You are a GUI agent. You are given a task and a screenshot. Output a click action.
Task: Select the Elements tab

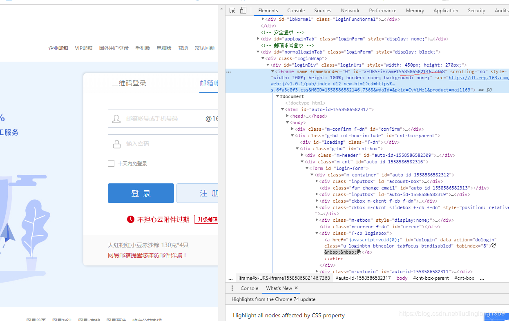[268, 11]
